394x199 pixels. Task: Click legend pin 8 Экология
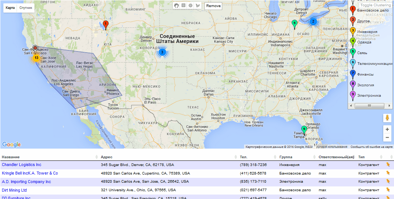coord(353,85)
